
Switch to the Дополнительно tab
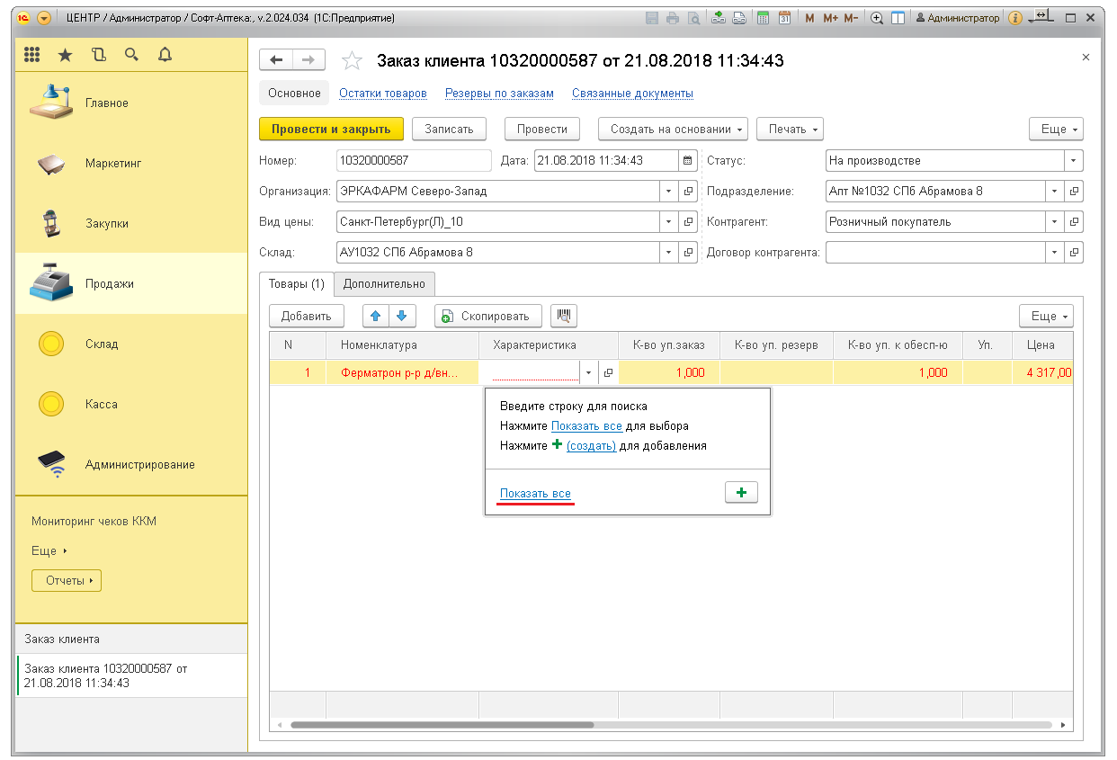pyautogui.click(x=384, y=283)
